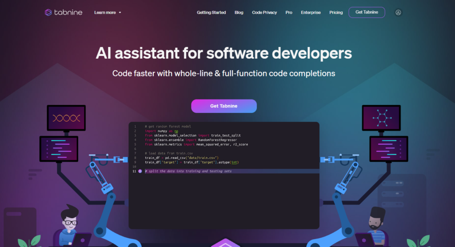
Task: Click the train_test_split import line
Action: (193, 135)
